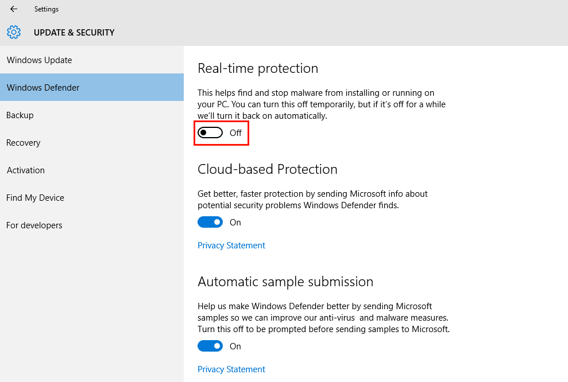Click the Real-time protection heading
Screen dimensions: 568x382
click(x=257, y=68)
